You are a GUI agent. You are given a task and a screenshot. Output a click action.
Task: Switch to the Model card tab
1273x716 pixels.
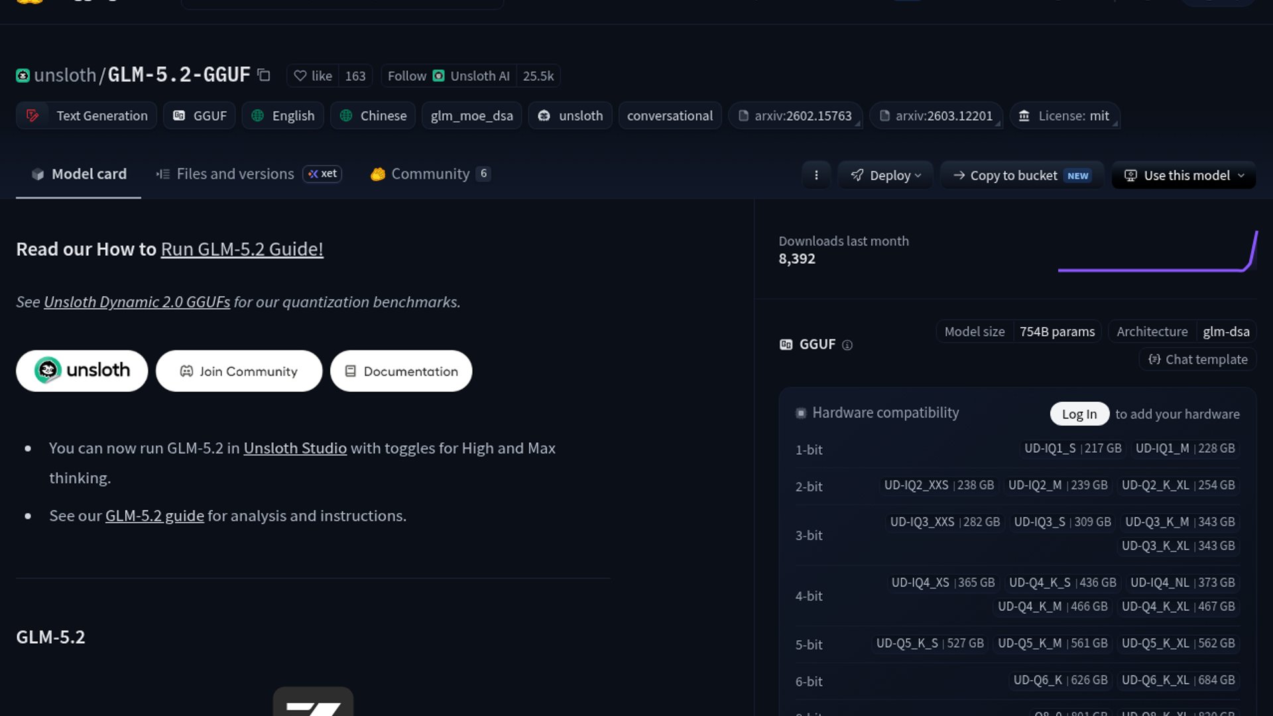click(78, 174)
